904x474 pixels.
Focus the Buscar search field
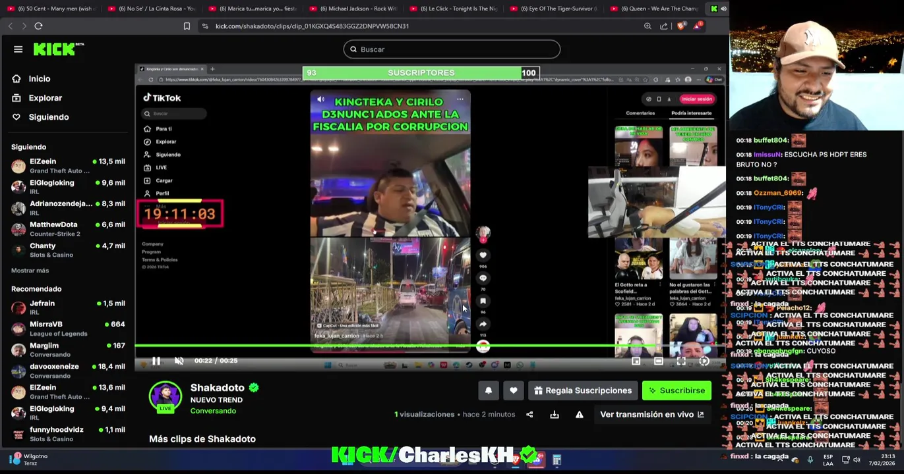click(452, 49)
